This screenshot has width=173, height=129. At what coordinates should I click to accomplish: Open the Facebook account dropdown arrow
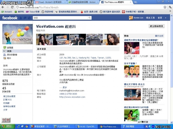pos(166,18)
